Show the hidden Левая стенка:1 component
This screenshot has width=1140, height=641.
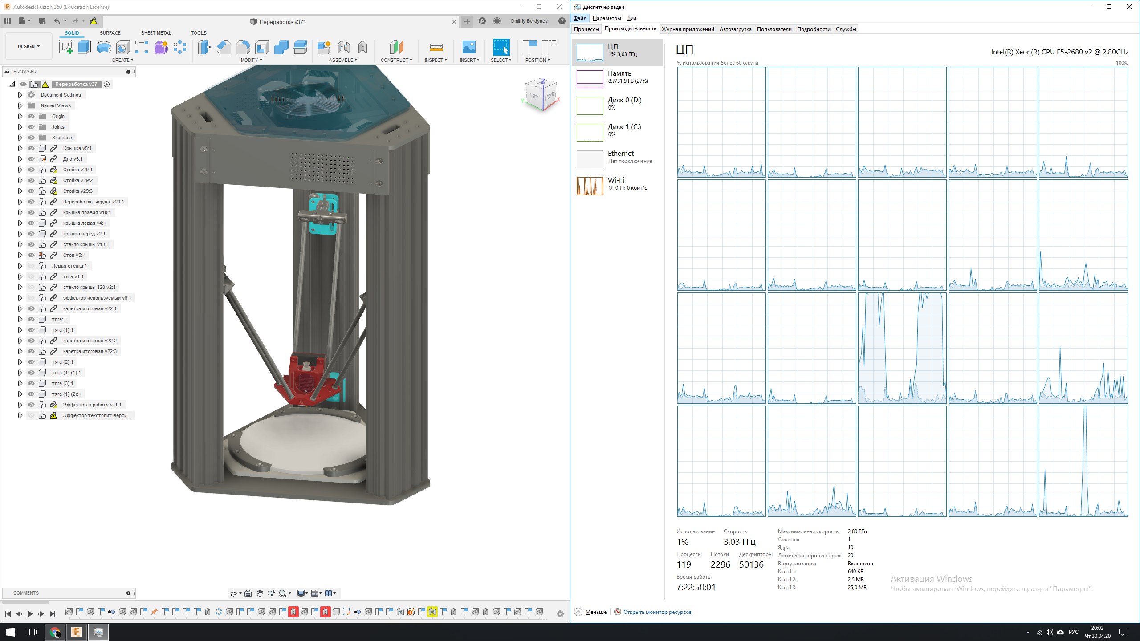coord(31,266)
